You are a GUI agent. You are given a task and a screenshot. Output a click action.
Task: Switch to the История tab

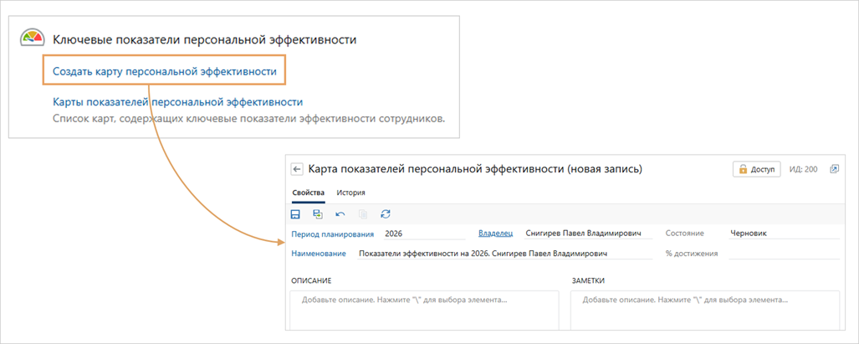350,193
